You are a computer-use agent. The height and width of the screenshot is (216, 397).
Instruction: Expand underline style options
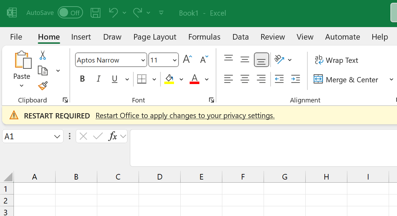pos(127,80)
